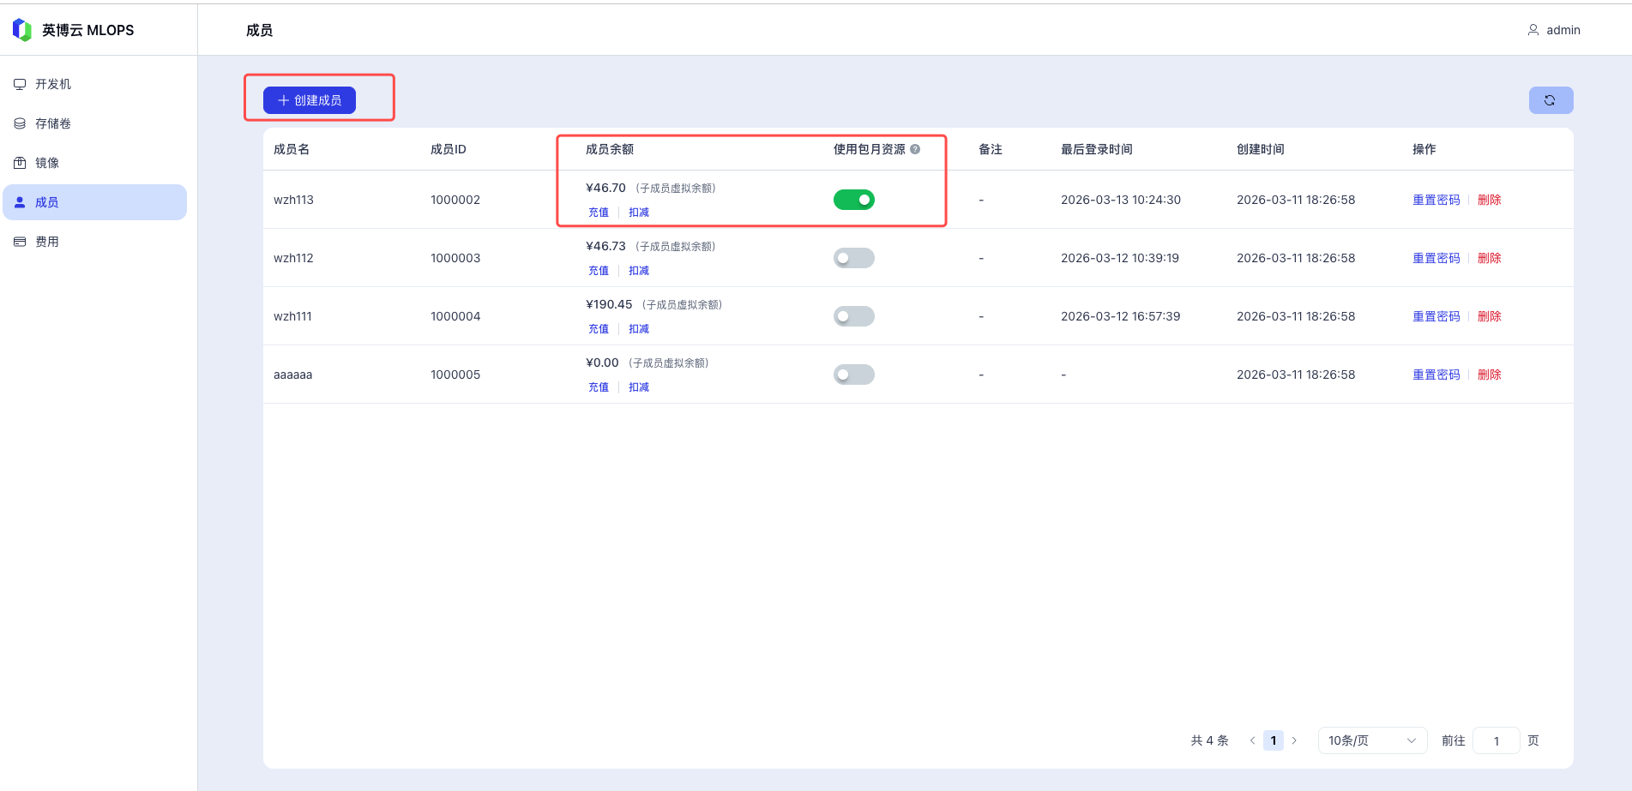Click the next page chevron
1632x791 pixels.
coord(1294,740)
